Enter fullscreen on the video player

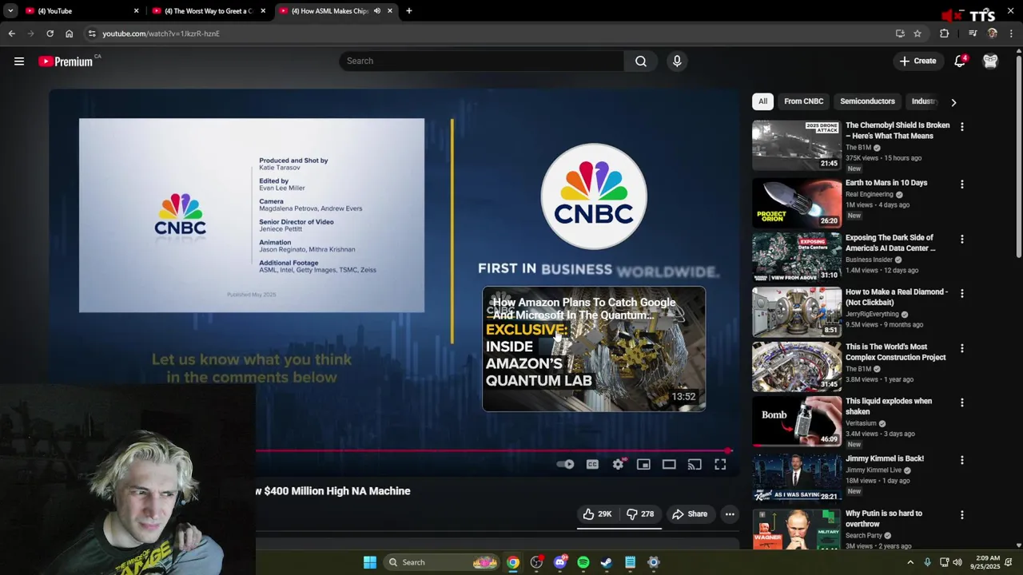click(720, 464)
